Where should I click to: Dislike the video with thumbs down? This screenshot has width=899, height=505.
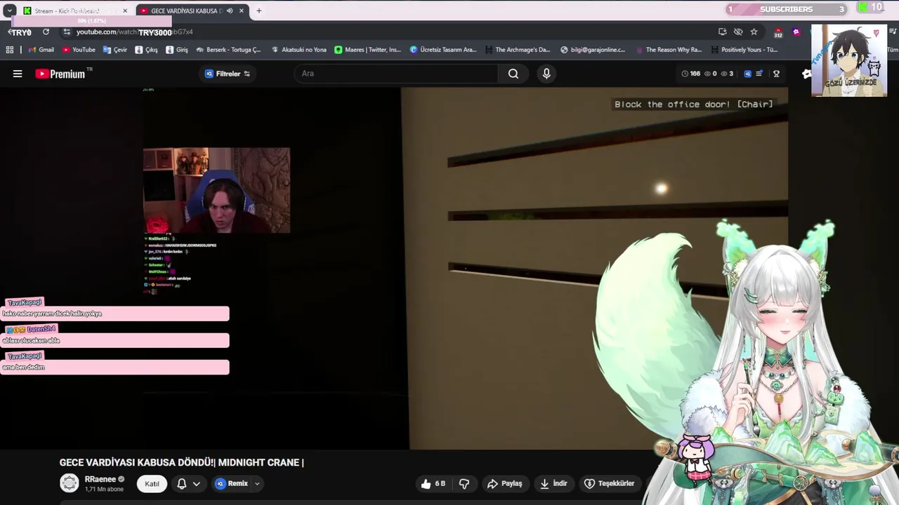(464, 483)
